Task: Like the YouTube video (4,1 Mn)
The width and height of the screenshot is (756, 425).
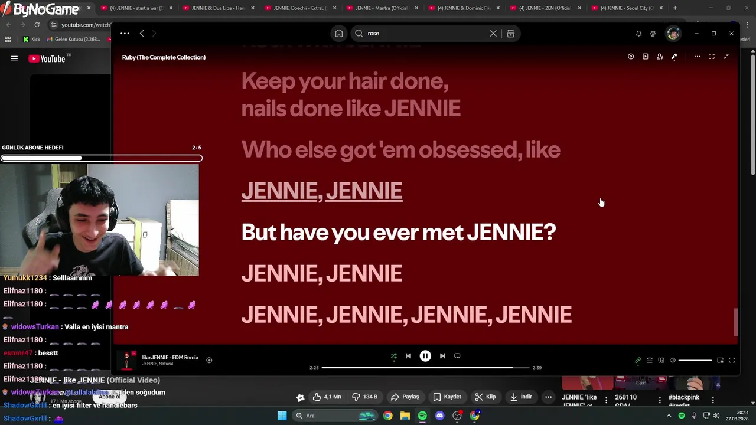Action: tap(327, 397)
